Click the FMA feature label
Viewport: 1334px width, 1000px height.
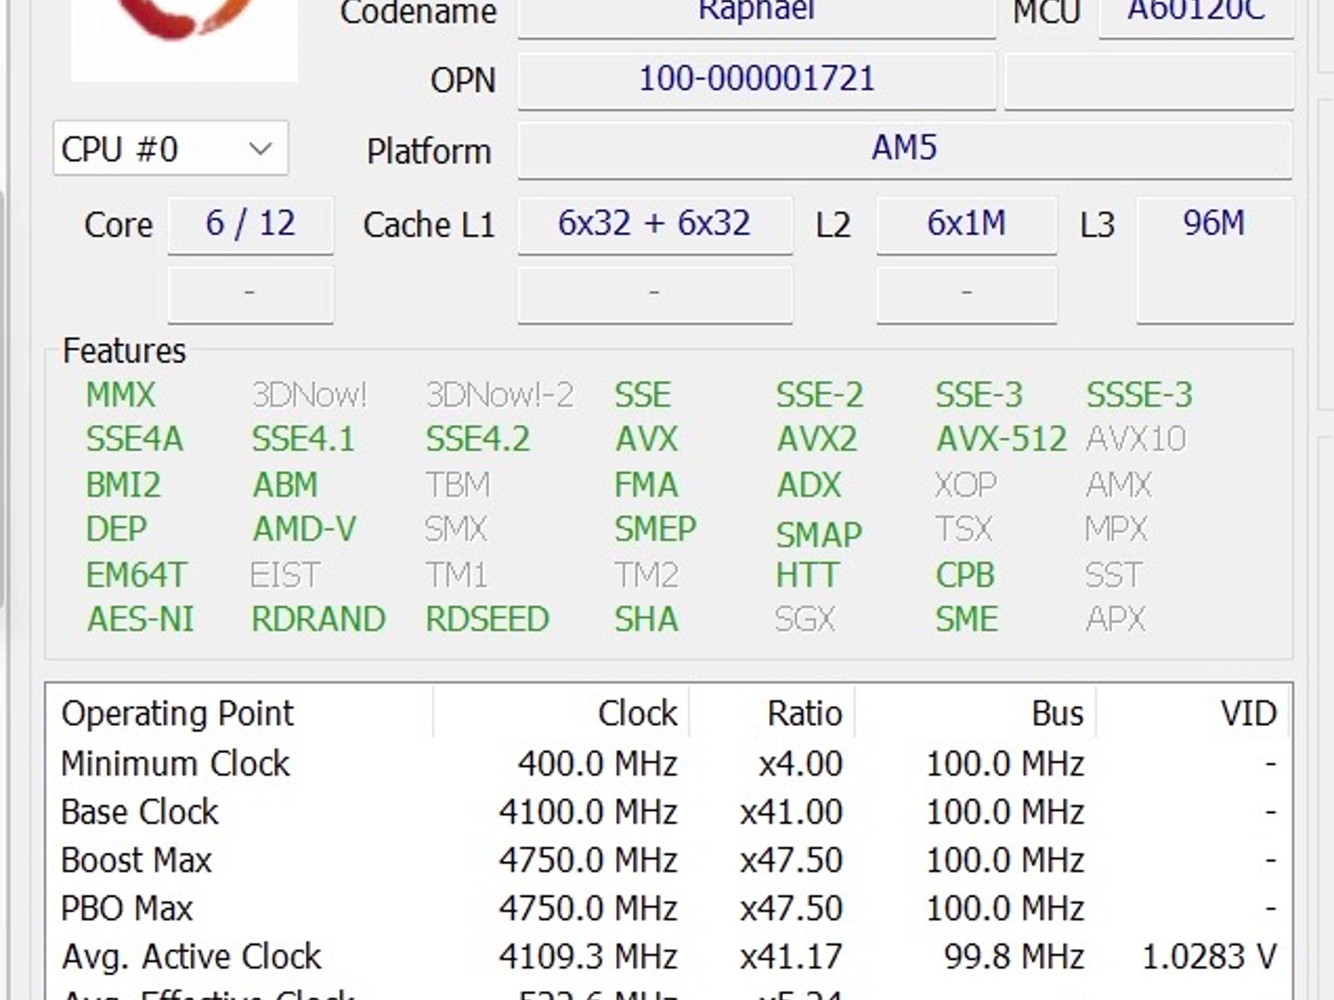[x=646, y=485]
